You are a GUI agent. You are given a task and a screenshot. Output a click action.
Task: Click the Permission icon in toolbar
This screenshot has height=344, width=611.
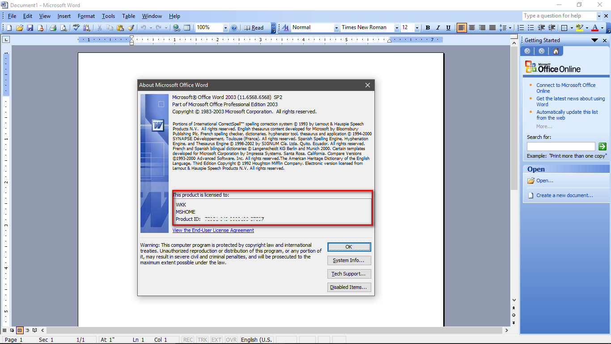click(x=40, y=28)
